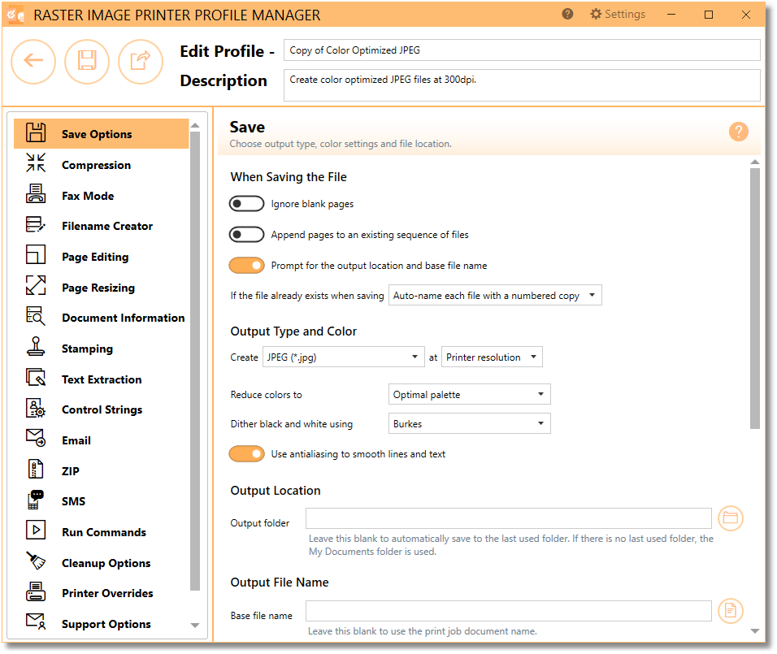Open the Compression section

pyautogui.click(x=96, y=165)
